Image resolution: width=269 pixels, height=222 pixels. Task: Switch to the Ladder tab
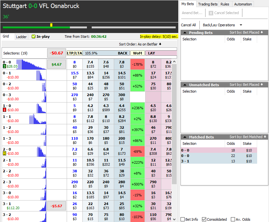pos(21,37)
